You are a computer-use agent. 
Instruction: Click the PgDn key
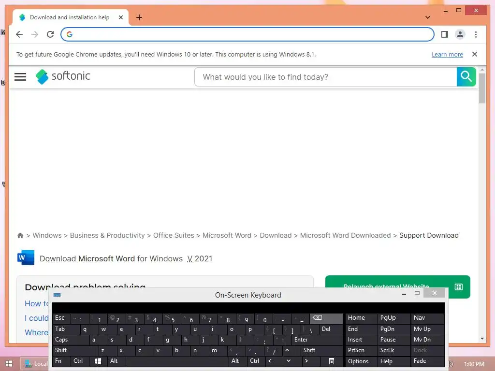tap(393, 329)
